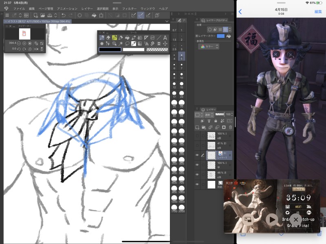Viewport: 326px width, 244px height.
Task: Click the new raster layer icon
Action: pyautogui.click(x=197, y=127)
